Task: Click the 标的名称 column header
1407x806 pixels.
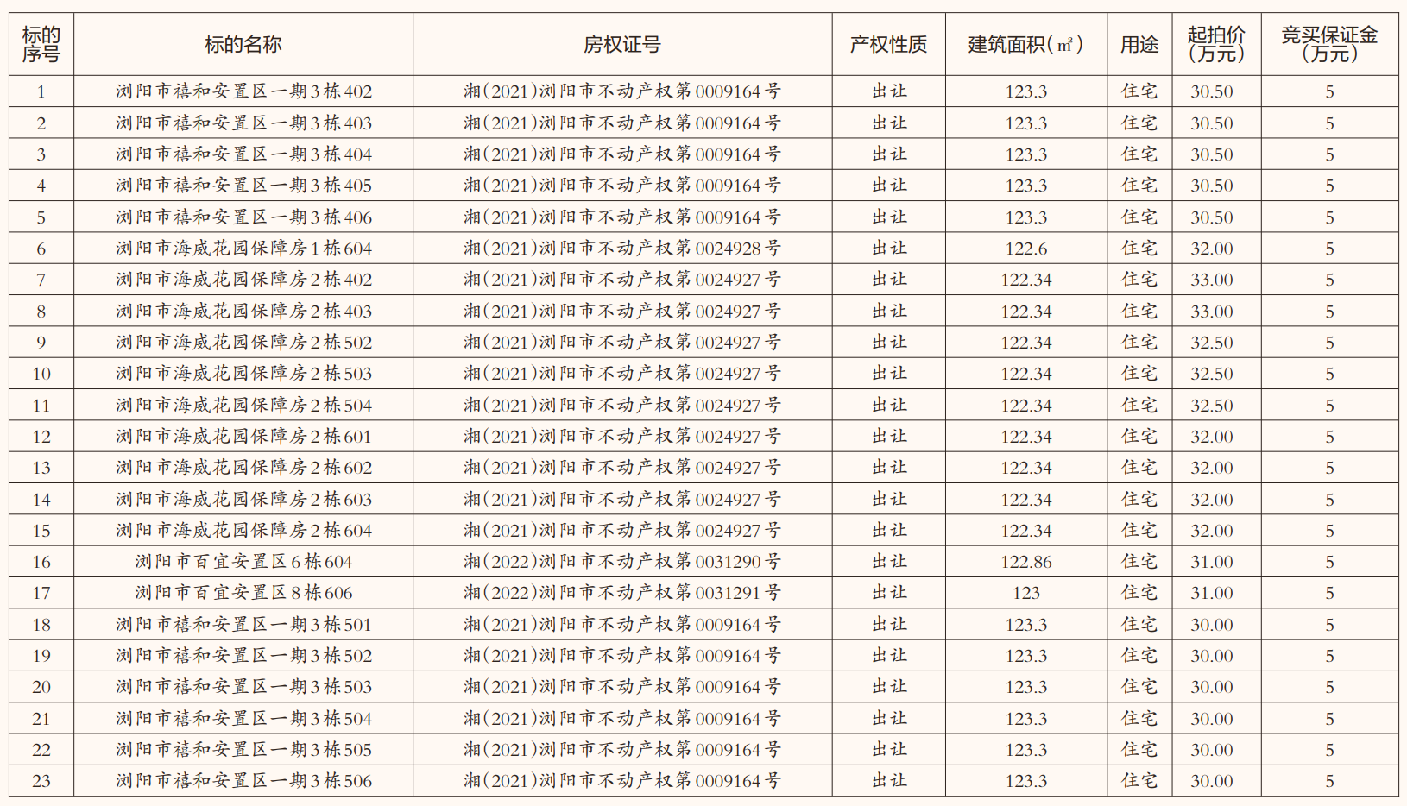Action: click(x=243, y=44)
